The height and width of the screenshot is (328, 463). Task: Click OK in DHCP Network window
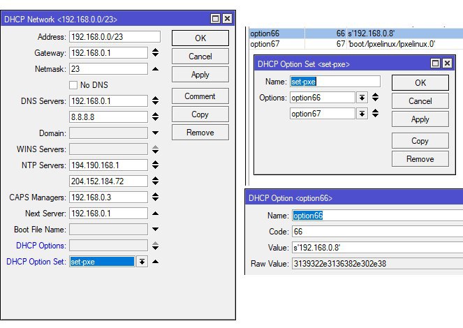tap(200, 38)
